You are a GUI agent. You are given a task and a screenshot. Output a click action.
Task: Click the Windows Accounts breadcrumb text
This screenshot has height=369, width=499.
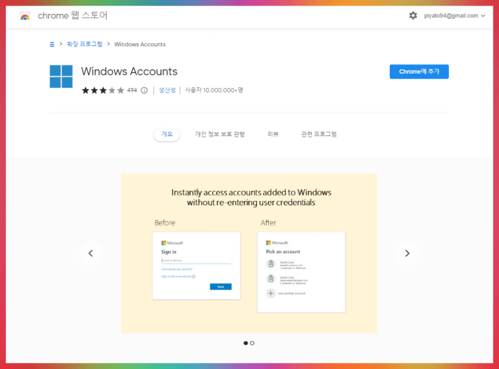(140, 44)
